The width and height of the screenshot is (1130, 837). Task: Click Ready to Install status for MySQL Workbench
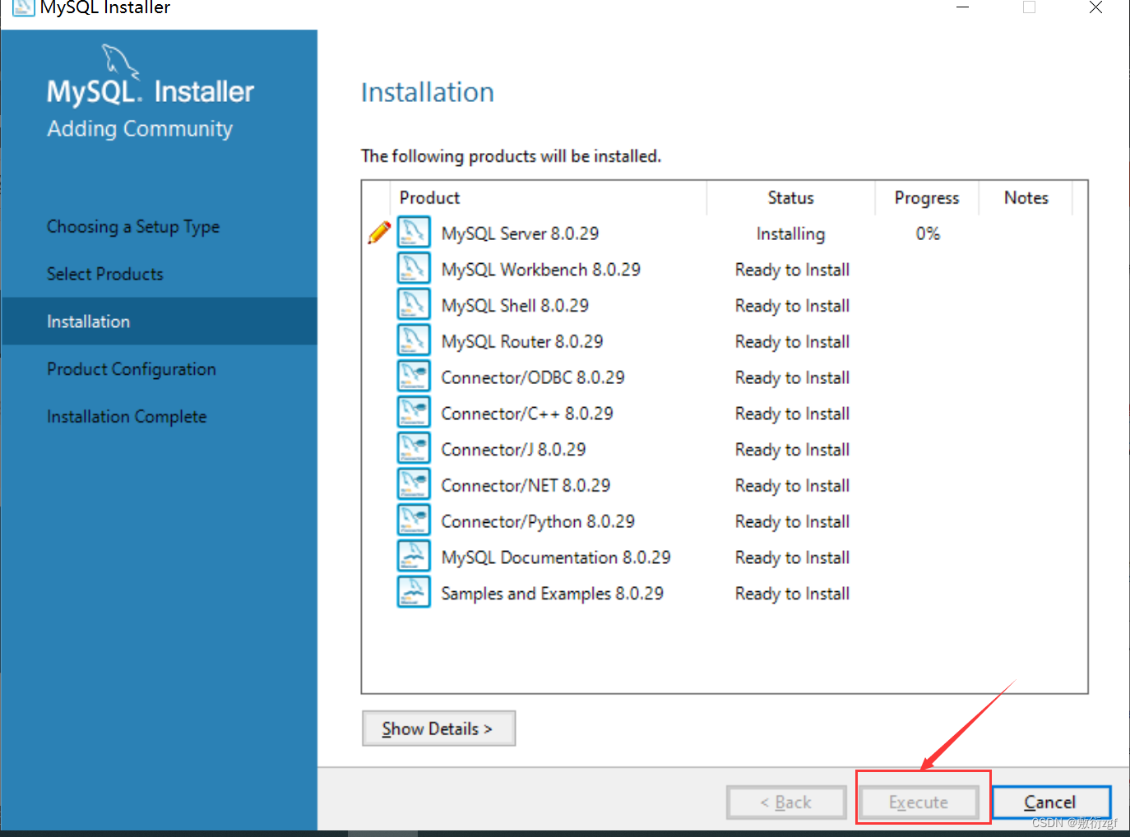coord(792,270)
